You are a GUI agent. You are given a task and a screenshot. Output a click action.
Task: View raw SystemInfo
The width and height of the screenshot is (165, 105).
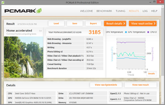(x=106, y=85)
